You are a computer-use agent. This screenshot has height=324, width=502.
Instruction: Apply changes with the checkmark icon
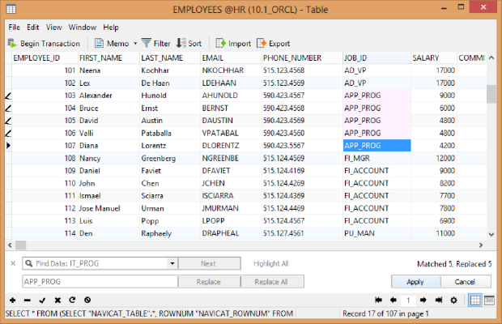[x=42, y=300]
